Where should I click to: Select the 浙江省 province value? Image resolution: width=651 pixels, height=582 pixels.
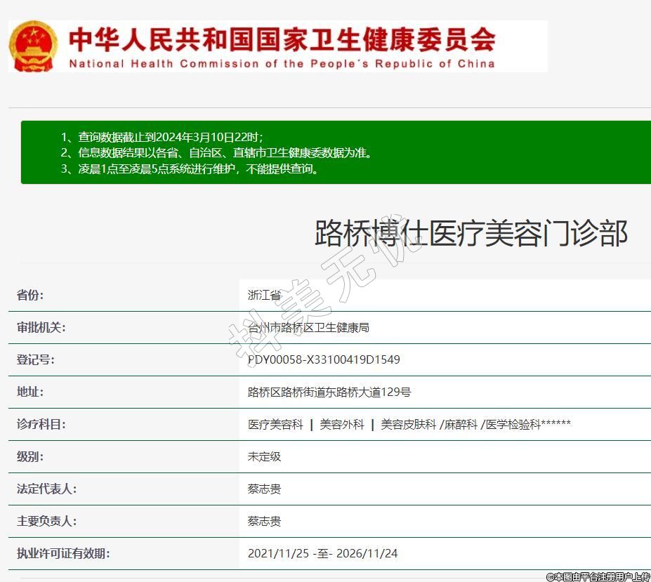click(x=264, y=295)
